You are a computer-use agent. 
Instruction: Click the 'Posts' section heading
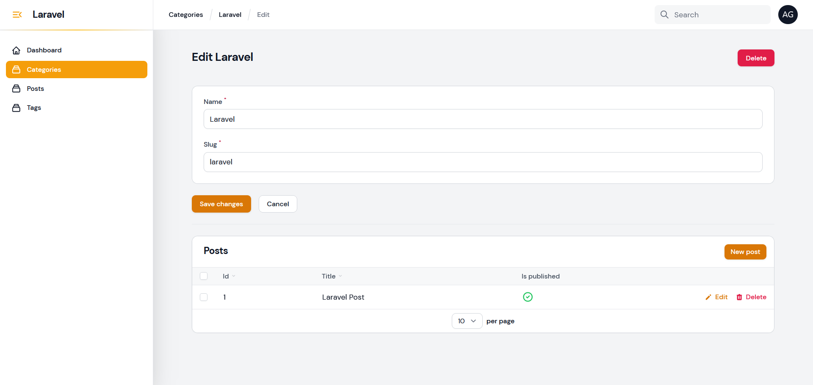(216, 251)
